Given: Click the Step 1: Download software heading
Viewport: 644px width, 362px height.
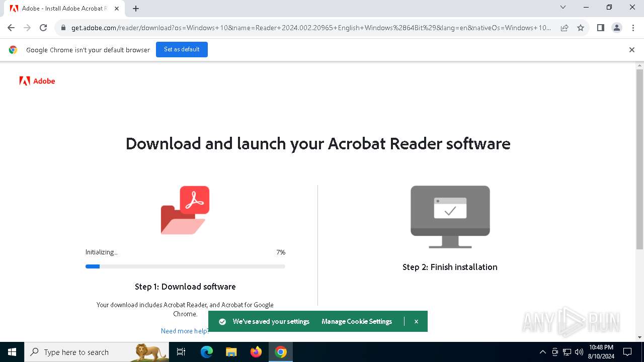Looking at the screenshot, I should (x=185, y=287).
